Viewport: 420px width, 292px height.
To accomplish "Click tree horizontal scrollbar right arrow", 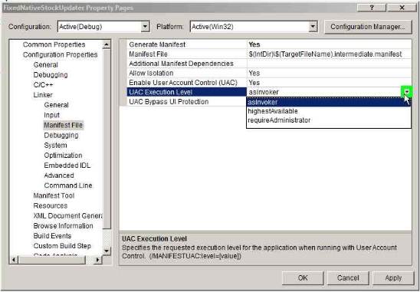I will 98,260.
